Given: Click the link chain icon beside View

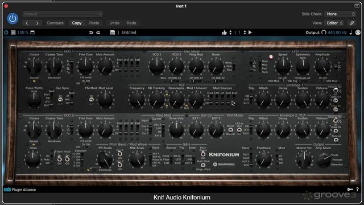Looking at the screenshot, I should pyautogui.click(x=352, y=23).
